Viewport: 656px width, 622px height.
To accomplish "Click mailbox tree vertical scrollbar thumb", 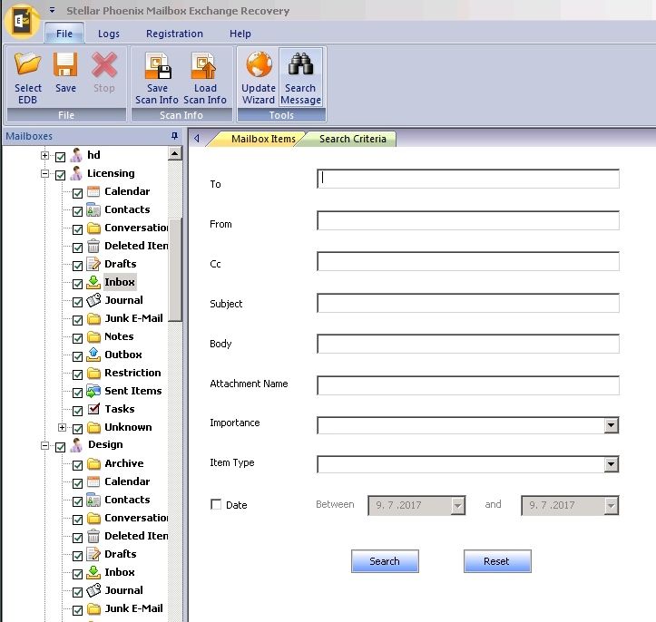I will (x=175, y=270).
